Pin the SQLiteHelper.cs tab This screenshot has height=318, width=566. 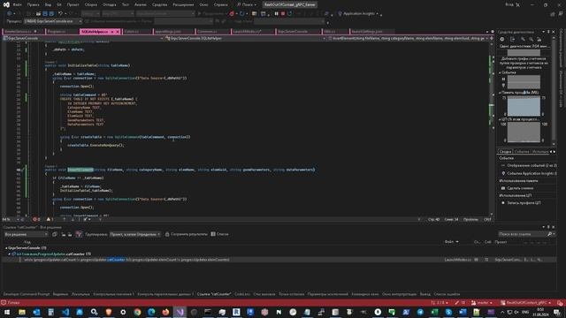[x=112, y=32]
